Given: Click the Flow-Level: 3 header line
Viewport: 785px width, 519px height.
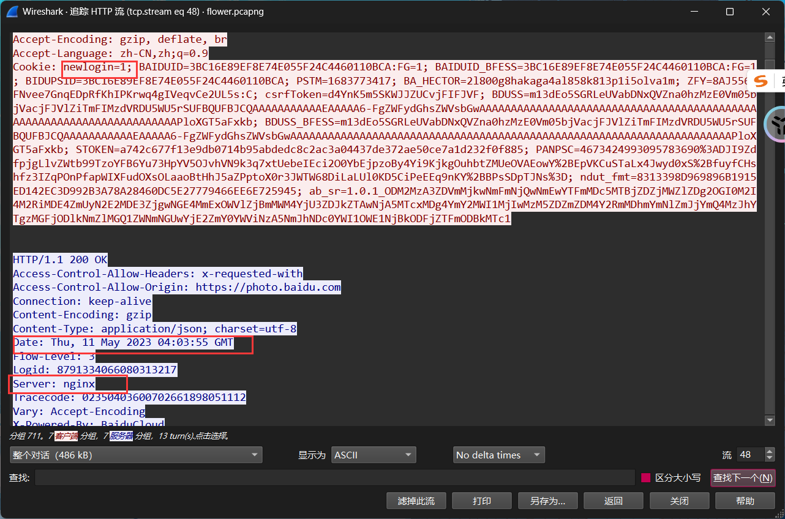Looking at the screenshot, I should click(x=54, y=356).
